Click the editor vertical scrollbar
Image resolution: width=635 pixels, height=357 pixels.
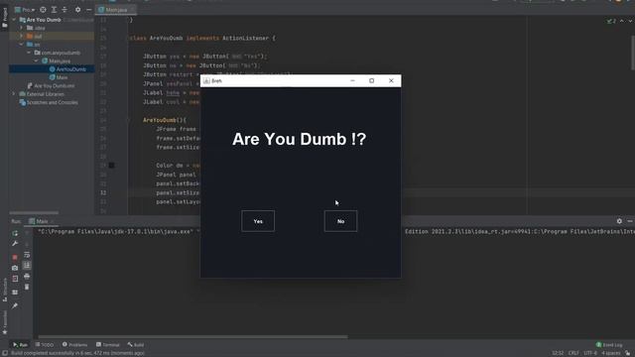[x=633, y=53]
